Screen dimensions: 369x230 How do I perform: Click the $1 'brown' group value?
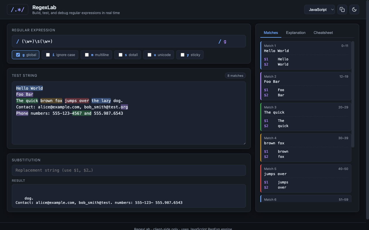[x=283, y=152]
